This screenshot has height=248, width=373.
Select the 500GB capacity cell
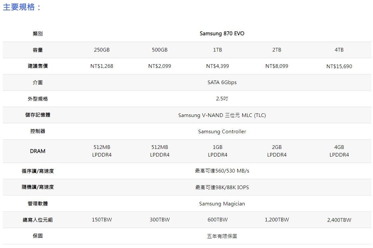(x=160, y=50)
